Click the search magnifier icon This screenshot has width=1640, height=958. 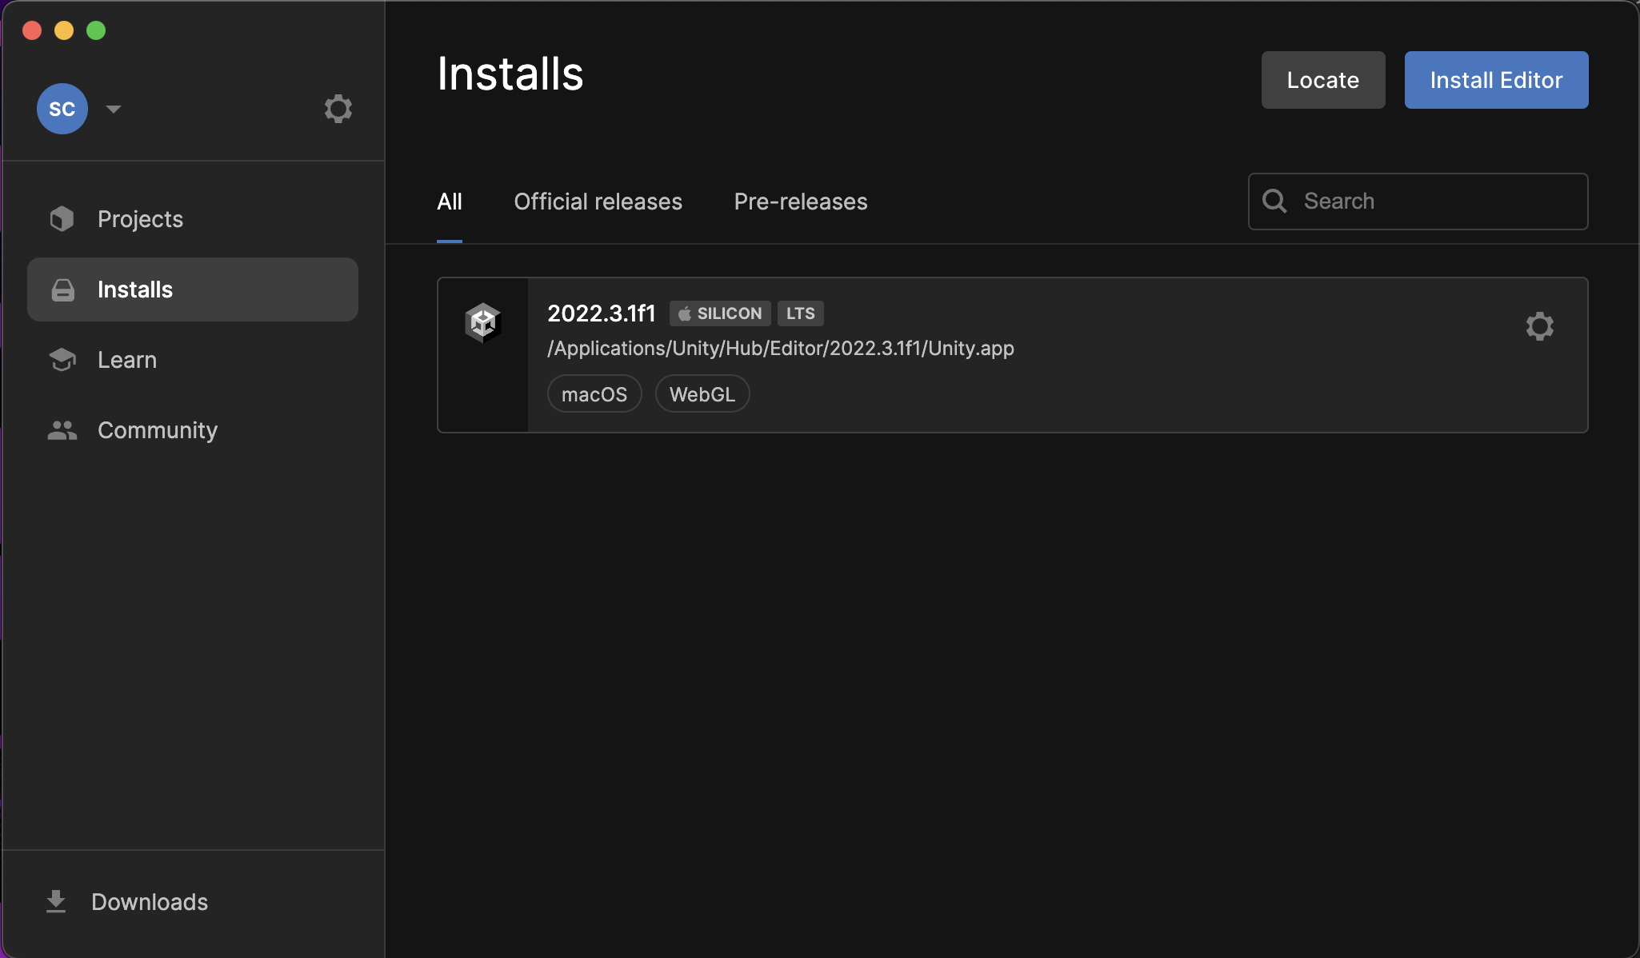(1274, 201)
